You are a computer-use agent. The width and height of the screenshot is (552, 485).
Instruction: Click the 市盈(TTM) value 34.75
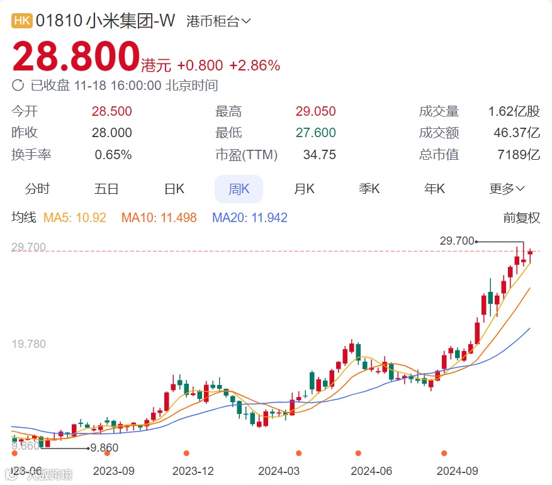point(319,155)
